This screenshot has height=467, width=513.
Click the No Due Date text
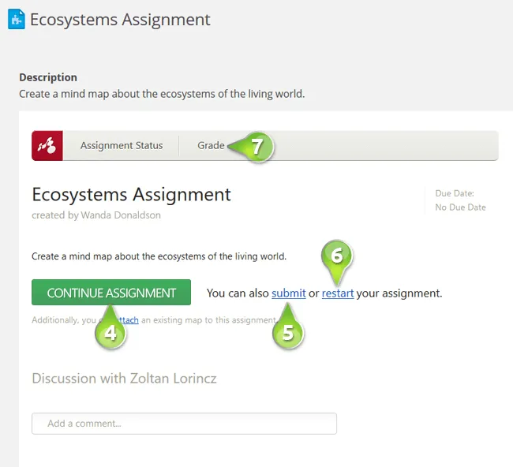[x=461, y=207]
